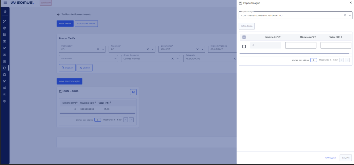
Task: Click the edit icon on the CON - AGUA card
Action: pos(133,92)
